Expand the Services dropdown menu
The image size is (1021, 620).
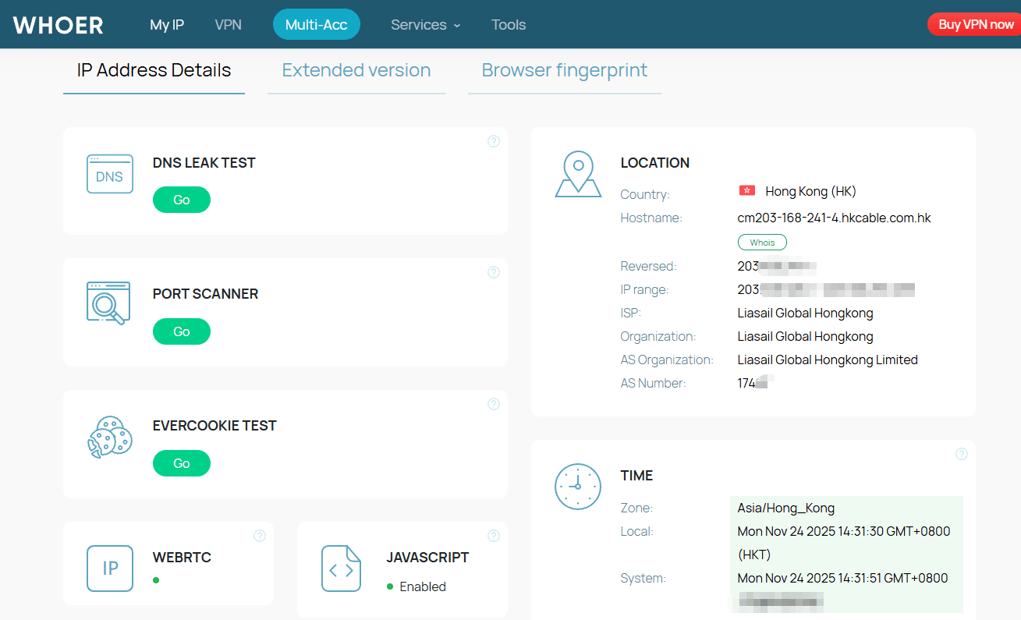click(425, 25)
